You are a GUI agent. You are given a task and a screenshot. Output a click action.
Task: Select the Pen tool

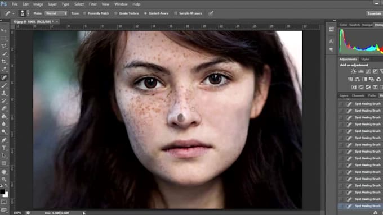coord(4,140)
